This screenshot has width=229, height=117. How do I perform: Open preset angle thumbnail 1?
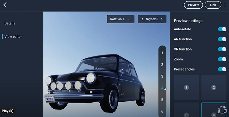tap(186, 88)
